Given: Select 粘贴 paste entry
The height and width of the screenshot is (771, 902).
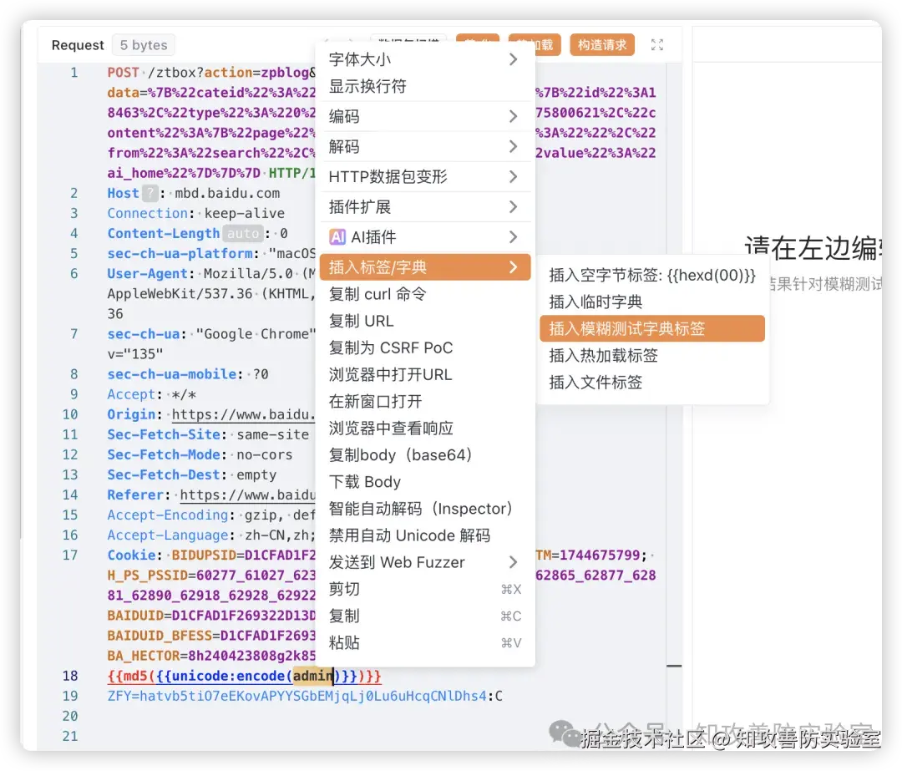Looking at the screenshot, I should coord(424,642).
